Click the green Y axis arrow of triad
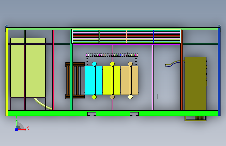The width and height of the screenshot is (226, 146). coord(16,124)
